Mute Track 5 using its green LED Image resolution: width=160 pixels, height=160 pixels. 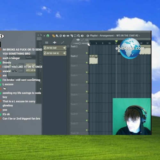click(x=87, y=92)
